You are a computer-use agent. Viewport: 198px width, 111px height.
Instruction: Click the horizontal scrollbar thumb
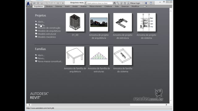tap(80, 105)
